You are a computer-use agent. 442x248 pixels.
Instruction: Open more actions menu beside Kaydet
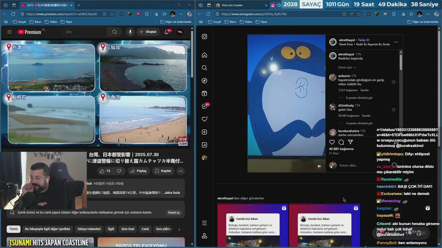(181, 171)
